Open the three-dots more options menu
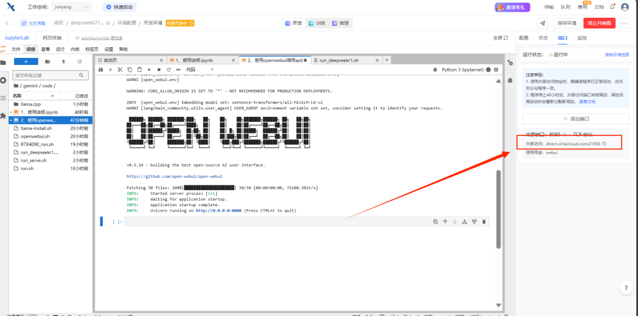 pyautogui.click(x=624, y=23)
